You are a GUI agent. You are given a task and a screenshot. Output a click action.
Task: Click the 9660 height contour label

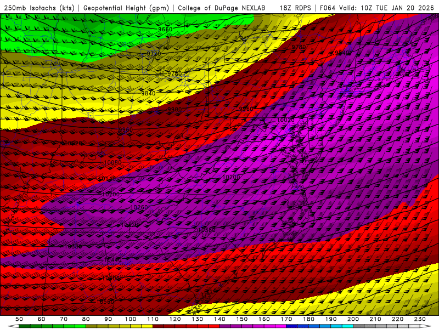[x=165, y=30]
